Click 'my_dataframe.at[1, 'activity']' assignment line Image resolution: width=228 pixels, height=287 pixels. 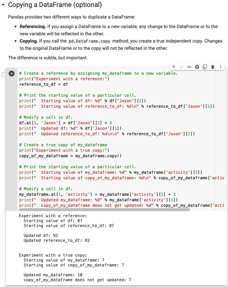tap(97, 194)
